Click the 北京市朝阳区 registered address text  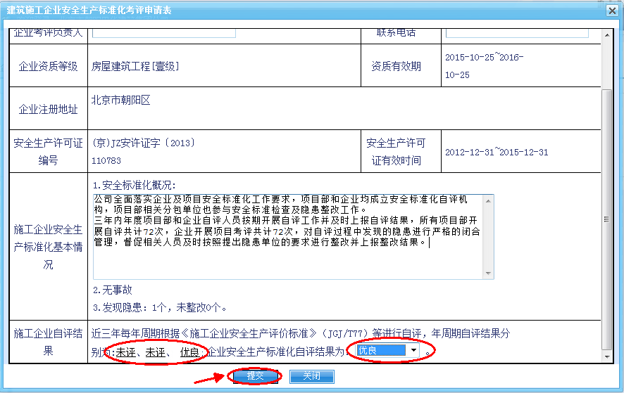click(x=120, y=101)
